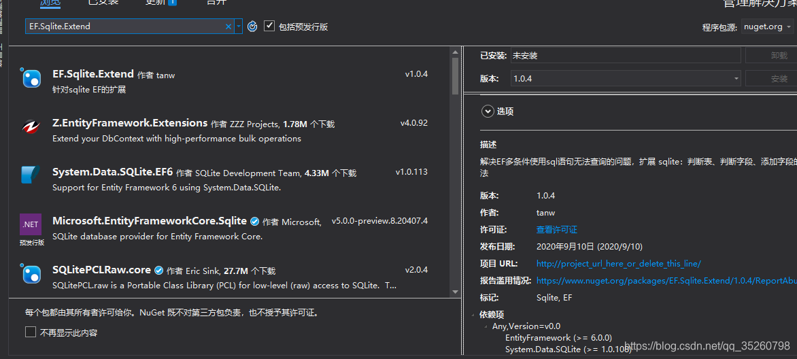Select the System.Data.SQLite.EF6 package title
797x359 pixels.
(112, 173)
